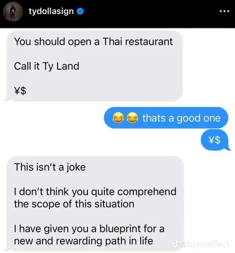Click the TikTok logo watermark
Viewport: 235px width, 253px height.
tap(175, 245)
